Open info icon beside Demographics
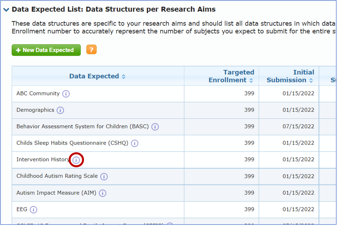Viewport: 338px width, 226px height. (60, 110)
